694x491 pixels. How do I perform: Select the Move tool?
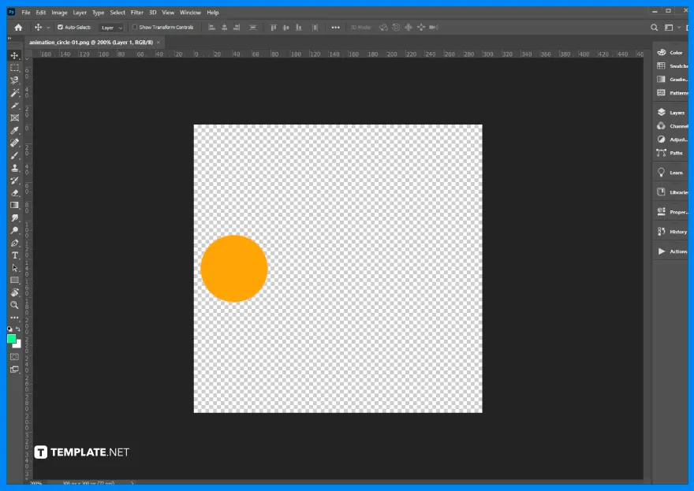pos(13,55)
